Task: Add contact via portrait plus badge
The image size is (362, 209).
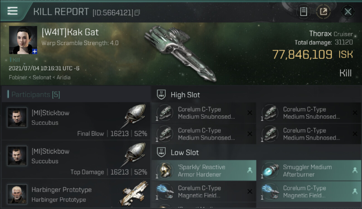Action: [x=35, y=51]
